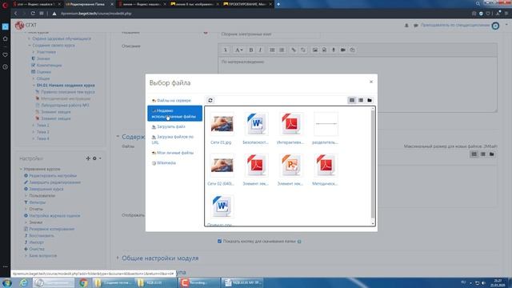
Task: Open 'Настройка журнала оценок' link
Action: pos(54,216)
